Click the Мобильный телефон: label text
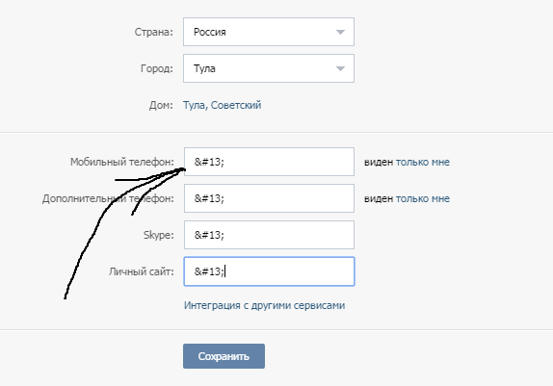This screenshot has width=553, height=386. 122,162
